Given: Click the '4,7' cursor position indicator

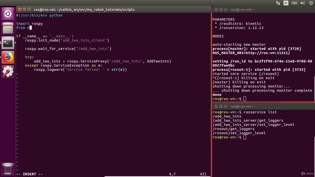Looking at the screenshot, I should [x=172, y=174].
